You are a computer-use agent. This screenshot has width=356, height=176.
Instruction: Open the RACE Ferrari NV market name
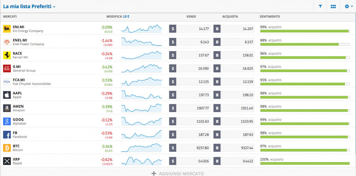[21, 55]
